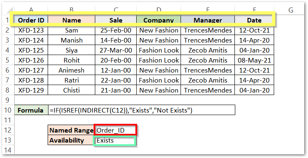Select cell containing XFD-125
The width and height of the screenshot is (308, 158).
(x=31, y=50)
